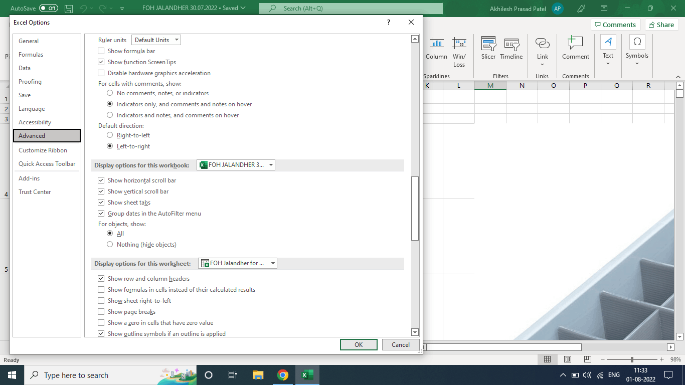685x385 pixels.
Task: Click the zoom out minus icon
Action: 603,359
